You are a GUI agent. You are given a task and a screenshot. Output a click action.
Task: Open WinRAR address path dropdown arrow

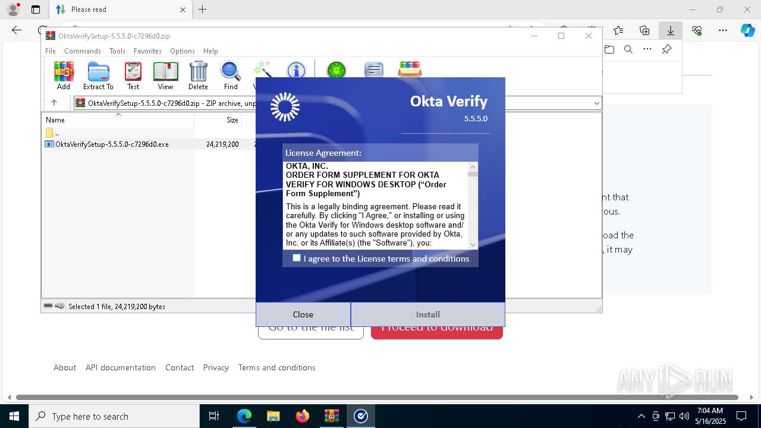pyautogui.click(x=597, y=103)
